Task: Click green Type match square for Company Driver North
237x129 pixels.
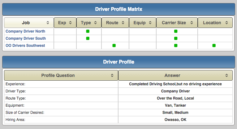Action: pos(88,31)
